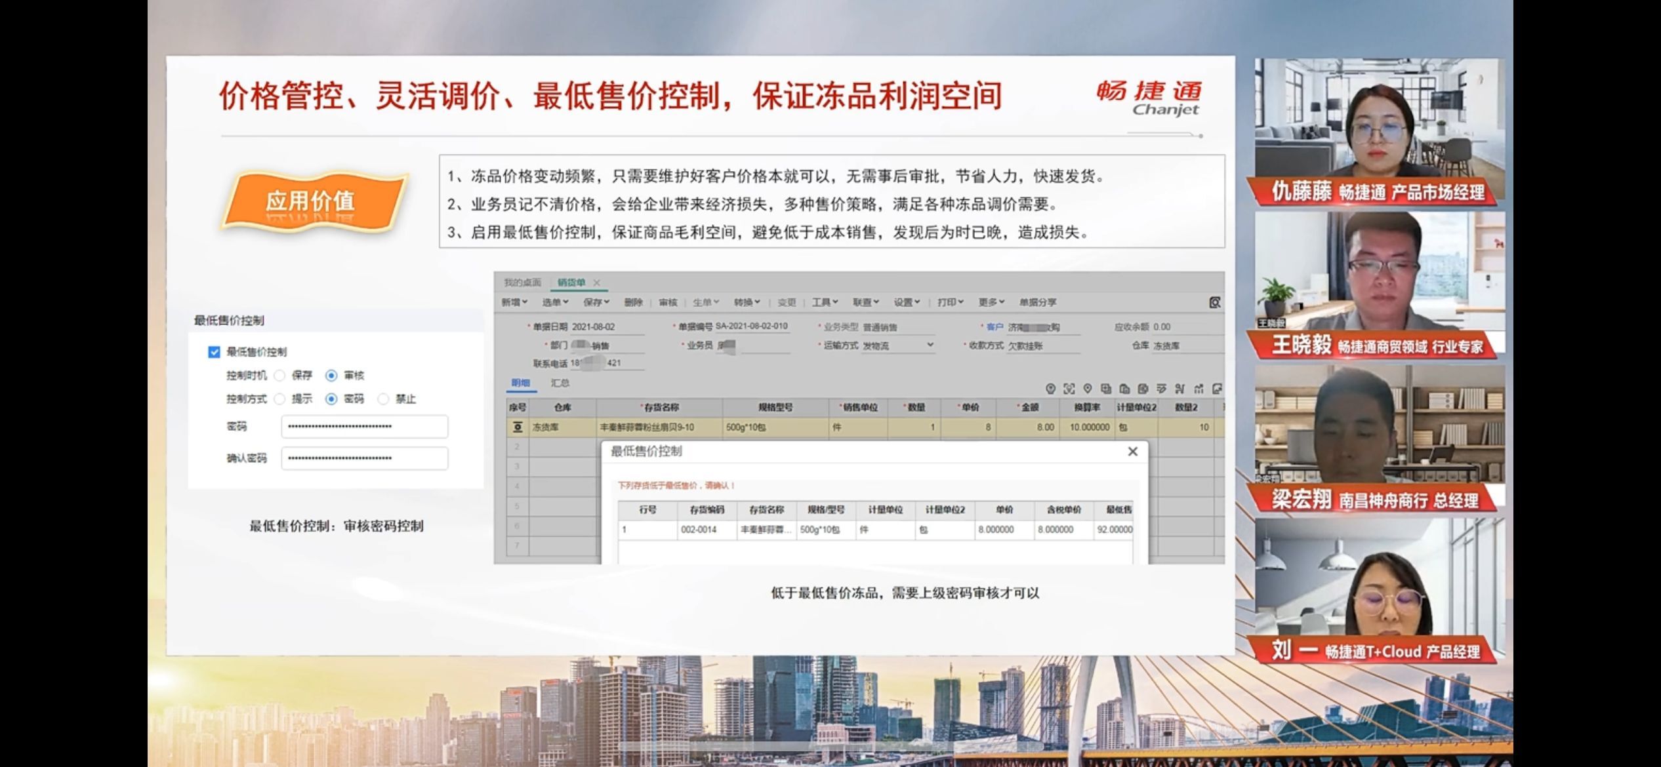Click into the 确认密码 input field
This screenshot has width=1661, height=767.
pos(365,458)
